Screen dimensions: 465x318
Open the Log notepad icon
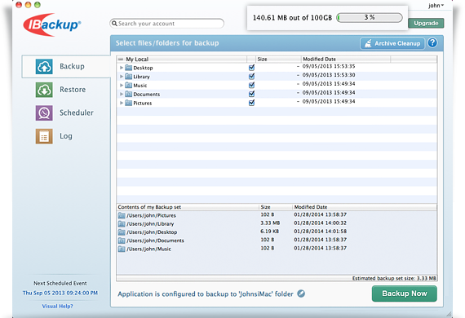click(x=44, y=136)
